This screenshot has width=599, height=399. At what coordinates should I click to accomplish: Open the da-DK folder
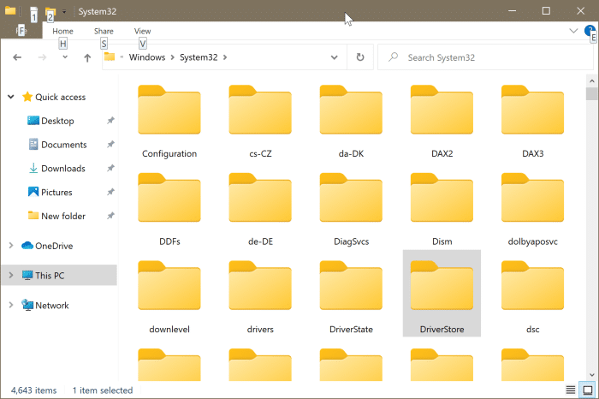pos(351,122)
